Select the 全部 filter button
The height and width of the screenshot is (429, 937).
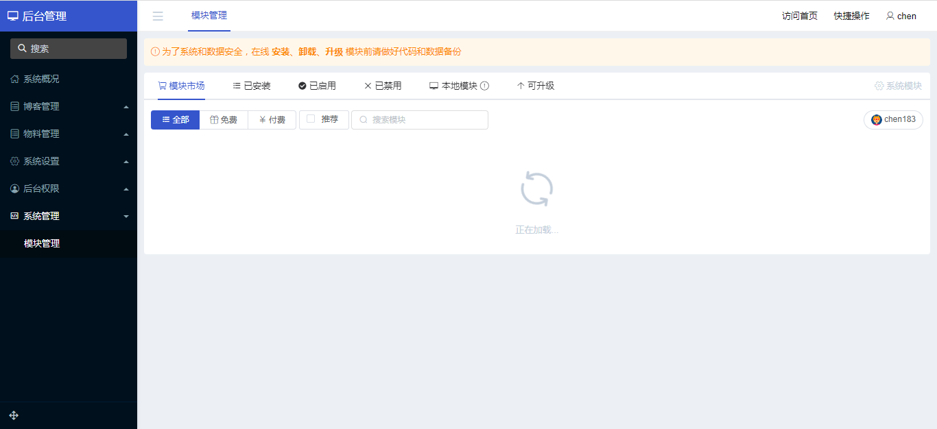tap(175, 120)
